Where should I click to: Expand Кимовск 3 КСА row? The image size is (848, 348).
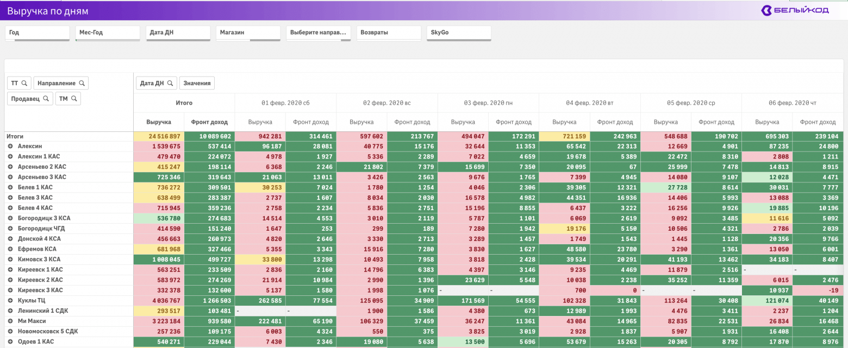tap(10, 260)
